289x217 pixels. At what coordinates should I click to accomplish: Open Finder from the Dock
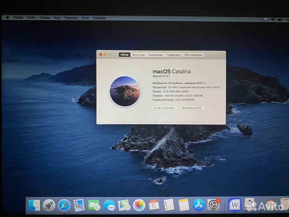[x=34, y=205]
